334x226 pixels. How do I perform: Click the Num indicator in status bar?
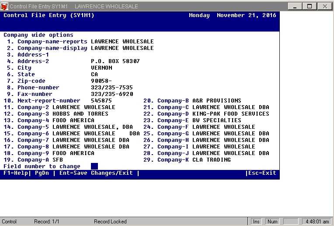pyautogui.click(x=272, y=222)
